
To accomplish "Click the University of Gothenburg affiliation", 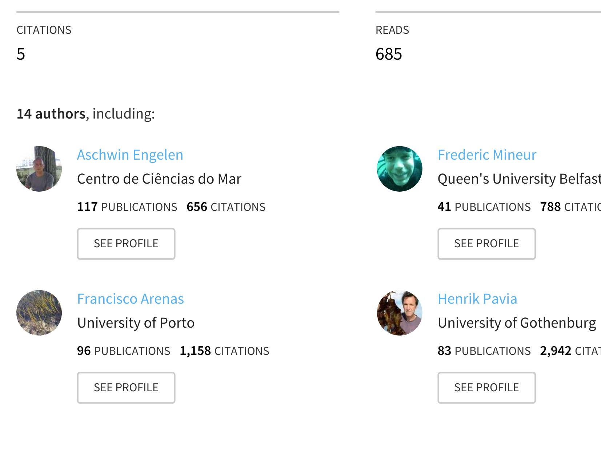I will (x=517, y=323).
